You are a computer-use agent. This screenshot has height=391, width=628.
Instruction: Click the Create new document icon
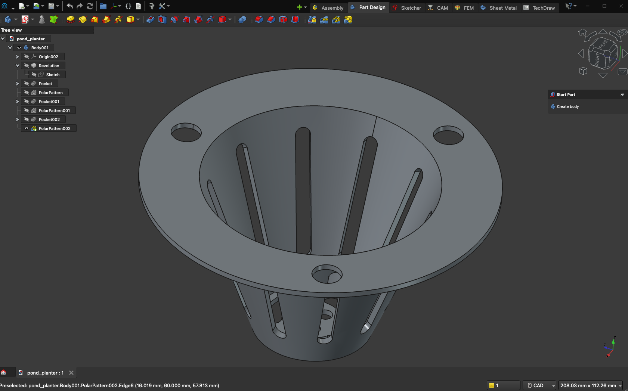pos(22,6)
